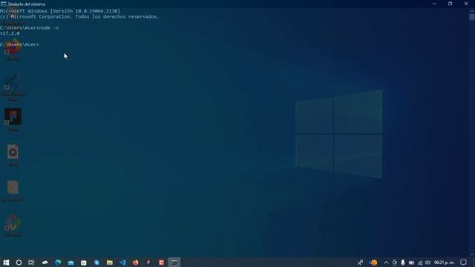The height and width of the screenshot is (267, 475).
Task: Click the microphone tray icon
Action: (x=402, y=263)
